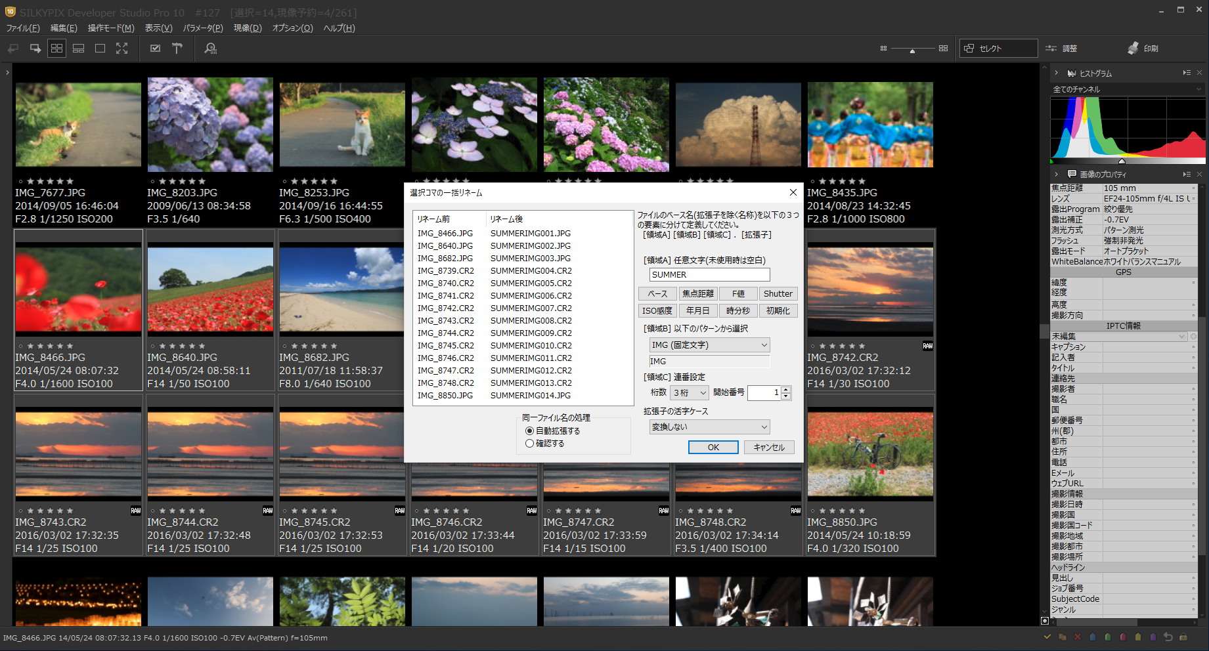The image size is (1209, 651).
Task: Click red X delete mark icon
Action: point(1078,637)
